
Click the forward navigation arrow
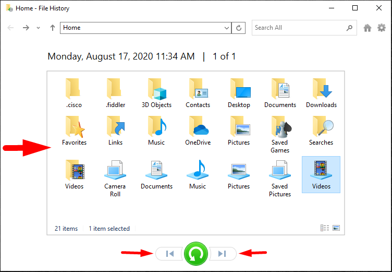click(x=26, y=28)
